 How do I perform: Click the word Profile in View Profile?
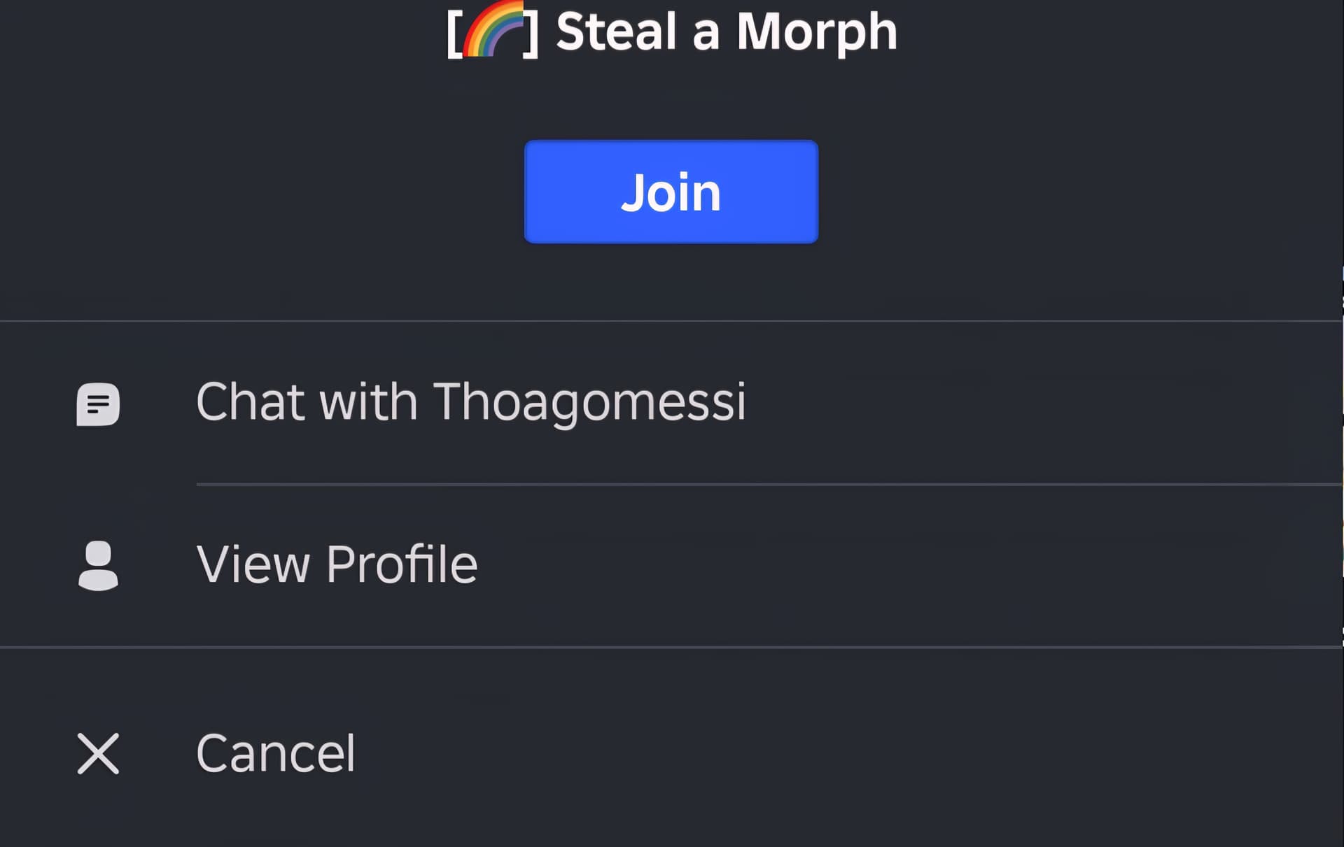pos(402,564)
